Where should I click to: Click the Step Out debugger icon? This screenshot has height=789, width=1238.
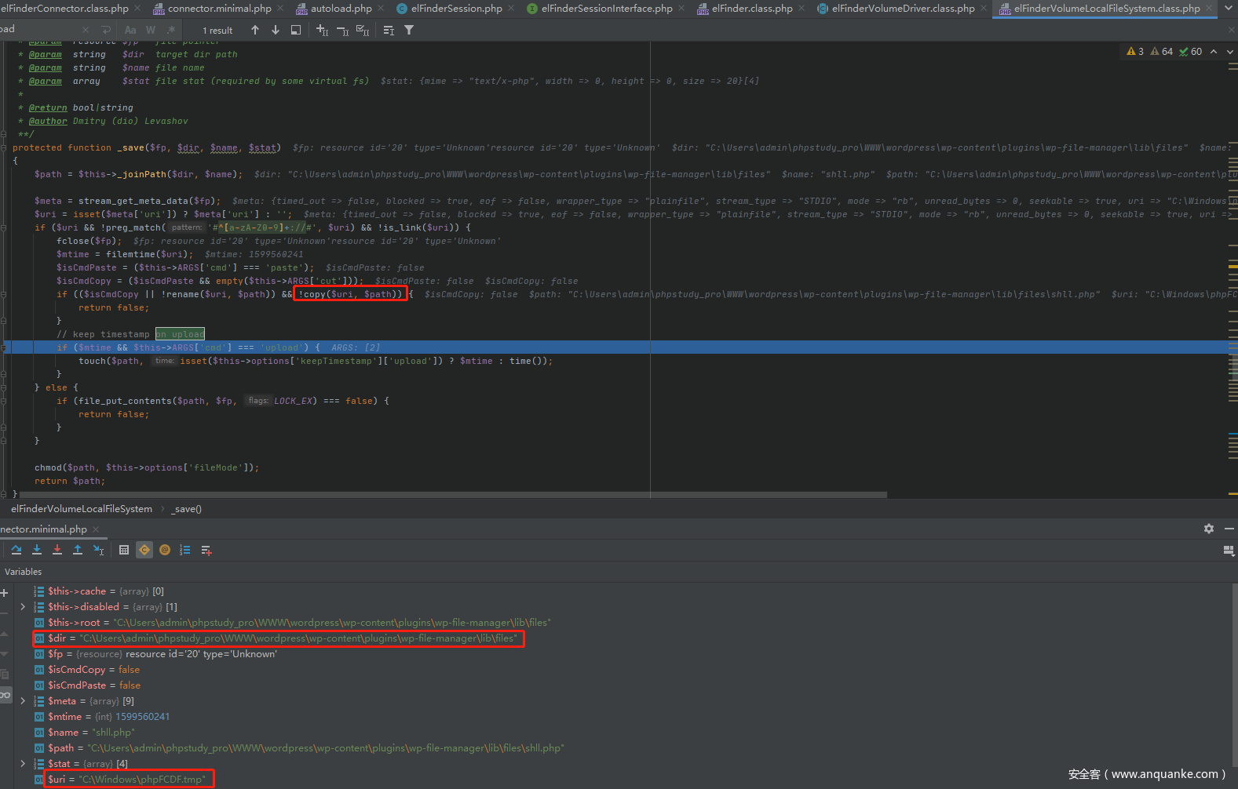coord(78,550)
